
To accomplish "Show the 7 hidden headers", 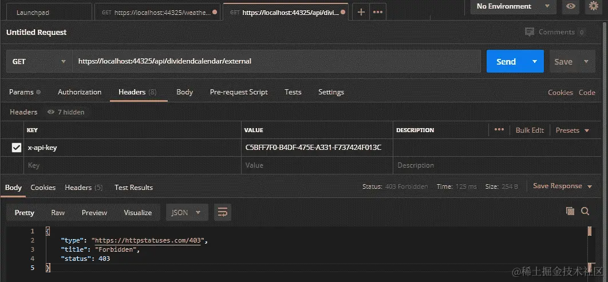I will coord(66,112).
